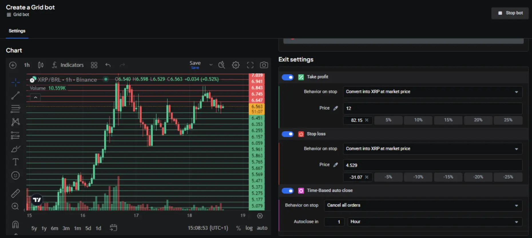Set the chart range to 3m
Image resolution: width=532 pixels, height=238 pixels.
[66, 228]
